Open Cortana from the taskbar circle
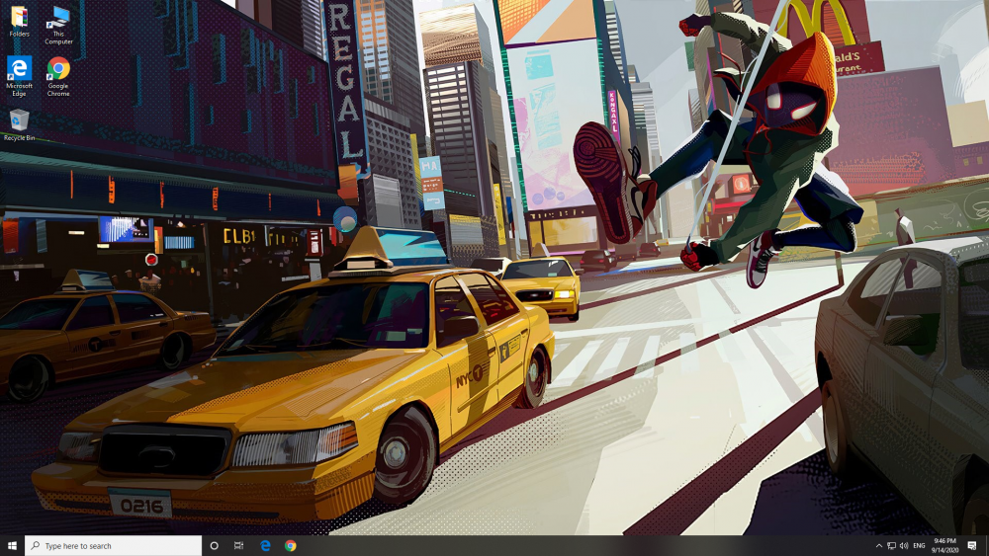Screen dimensions: 989x556 tap(214, 545)
